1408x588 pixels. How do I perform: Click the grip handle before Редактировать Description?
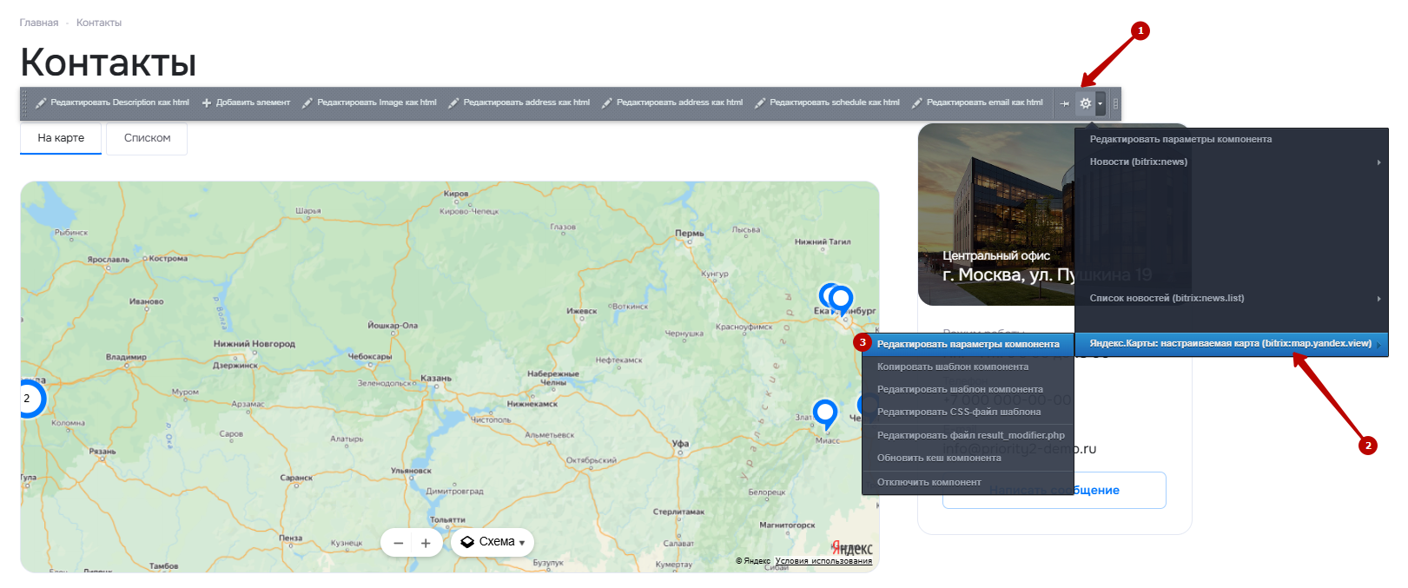pyautogui.click(x=26, y=103)
